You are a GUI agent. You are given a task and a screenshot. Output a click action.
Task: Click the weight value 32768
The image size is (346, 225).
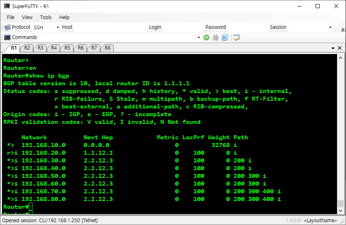tap(221, 145)
